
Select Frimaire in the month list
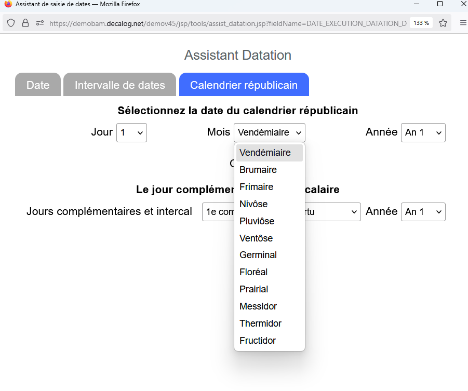(256, 187)
